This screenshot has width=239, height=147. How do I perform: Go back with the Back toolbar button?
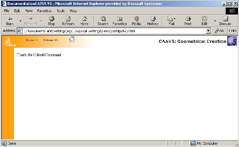point(10,21)
